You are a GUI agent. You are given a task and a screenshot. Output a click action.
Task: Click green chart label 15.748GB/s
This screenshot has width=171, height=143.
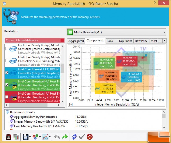coord(104,63)
